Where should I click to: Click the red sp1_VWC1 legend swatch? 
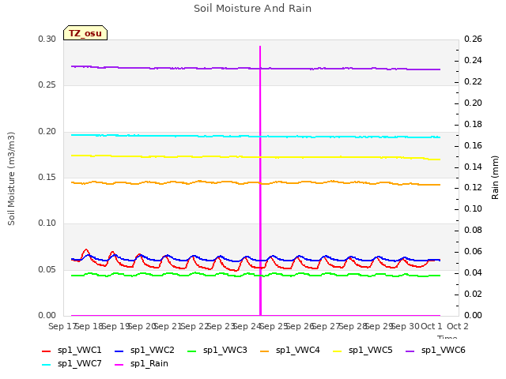[x=47, y=351]
